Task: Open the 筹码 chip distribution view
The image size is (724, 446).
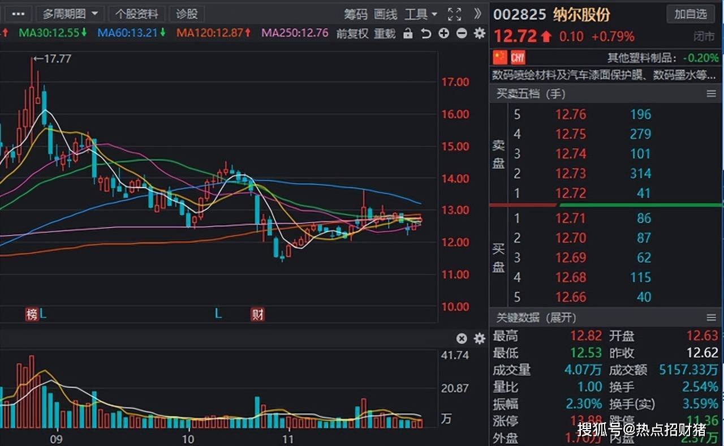Action: (x=356, y=14)
